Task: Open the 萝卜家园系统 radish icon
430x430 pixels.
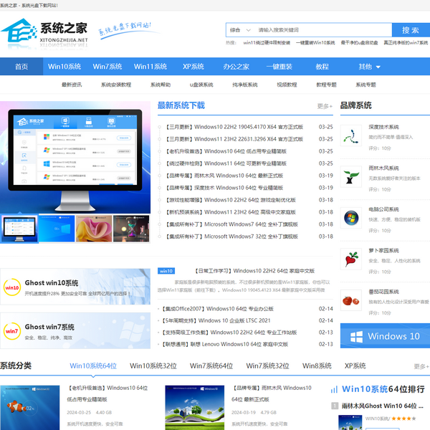Action: [351, 258]
